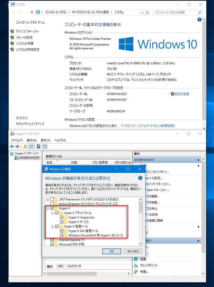Uncheck the top-level Hyper-V feature checkbox
The image size is (214, 287).
coord(52,208)
